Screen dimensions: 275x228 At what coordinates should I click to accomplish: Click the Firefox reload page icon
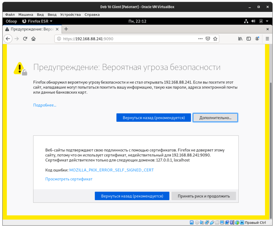(x=25, y=39)
